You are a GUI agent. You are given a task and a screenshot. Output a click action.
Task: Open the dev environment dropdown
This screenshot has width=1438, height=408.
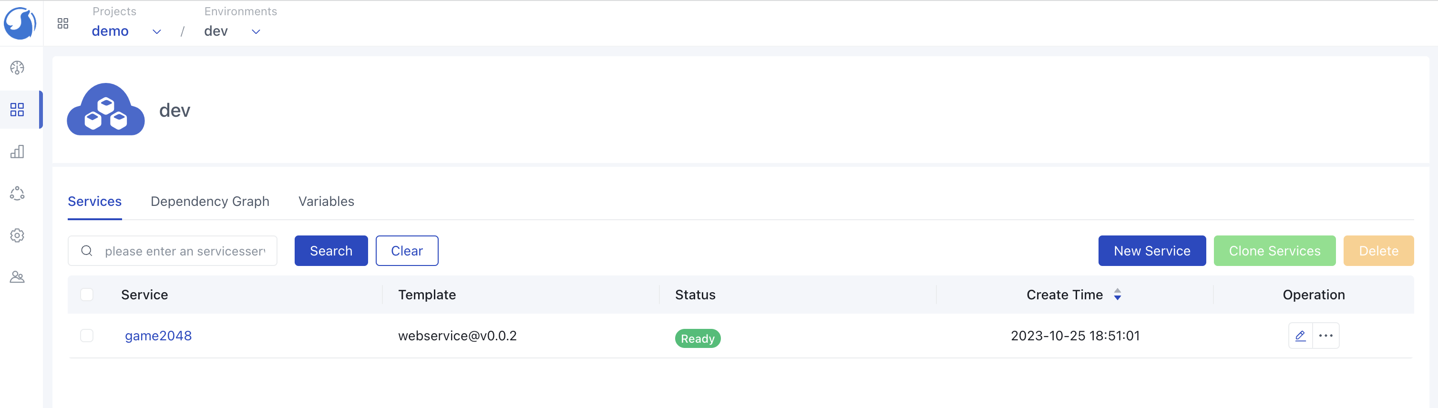(x=255, y=31)
